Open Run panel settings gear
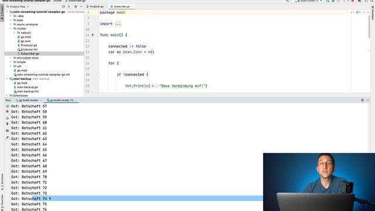The width and height of the screenshot is (375, 211). coord(362,100)
